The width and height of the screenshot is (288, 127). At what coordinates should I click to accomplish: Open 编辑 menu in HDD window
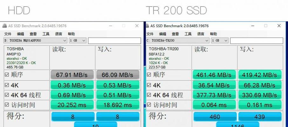point(20,34)
